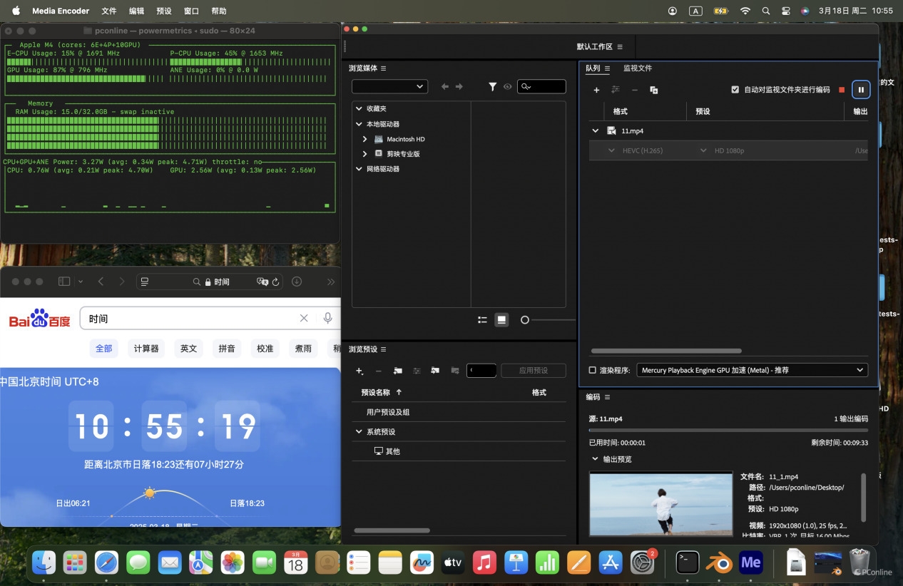Click the duplicate queue item icon

pyautogui.click(x=653, y=90)
